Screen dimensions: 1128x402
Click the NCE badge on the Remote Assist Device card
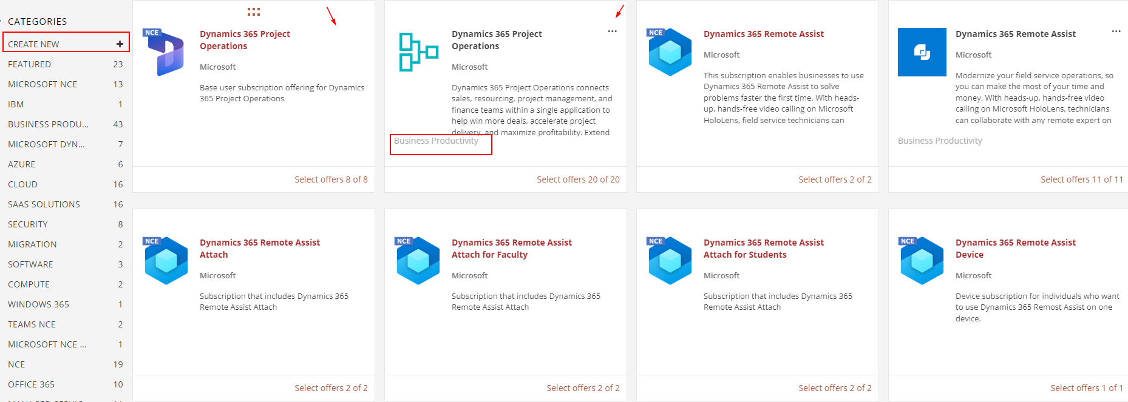[x=908, y=241]
